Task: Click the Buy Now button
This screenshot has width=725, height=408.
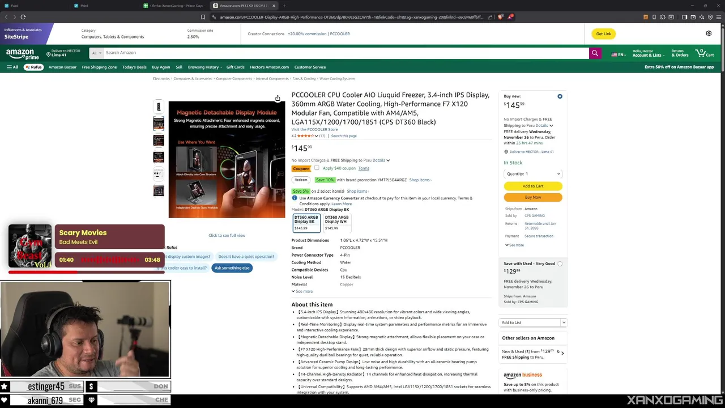Action: 533,197
